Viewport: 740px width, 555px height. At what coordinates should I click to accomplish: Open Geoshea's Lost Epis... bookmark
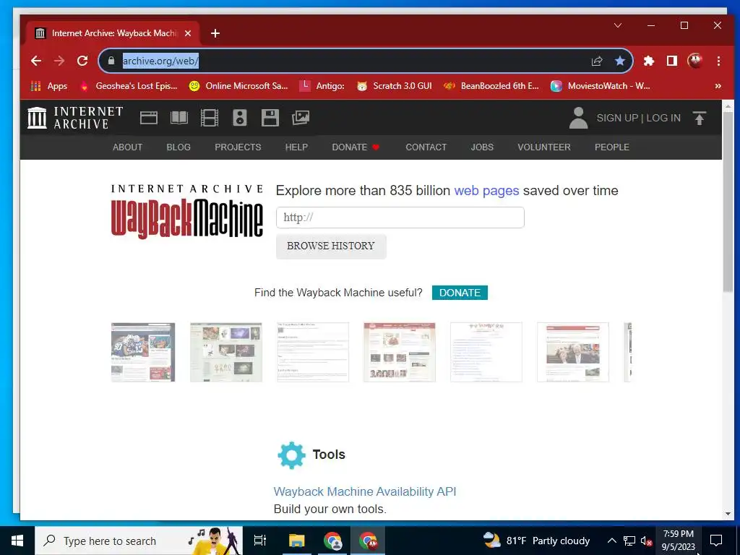coord(129,86)
